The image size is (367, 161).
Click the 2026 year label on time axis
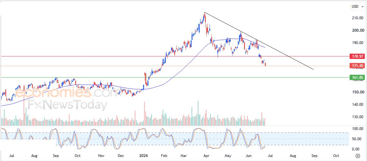pyautogui.click(x=143, y=156)
